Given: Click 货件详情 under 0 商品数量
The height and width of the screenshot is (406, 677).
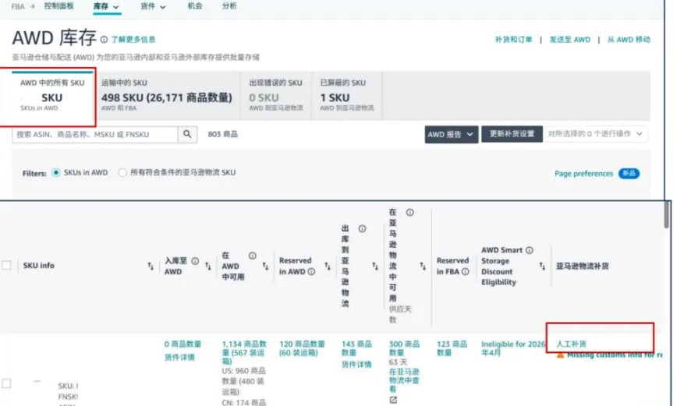Looking at the screenshot, I should click(179, 357).
